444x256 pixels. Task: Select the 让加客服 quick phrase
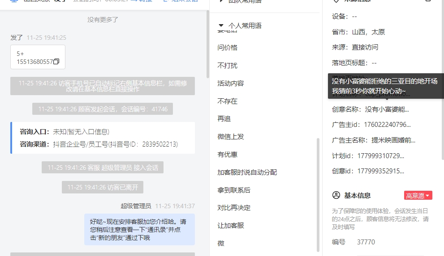click(x=230, y=226)
